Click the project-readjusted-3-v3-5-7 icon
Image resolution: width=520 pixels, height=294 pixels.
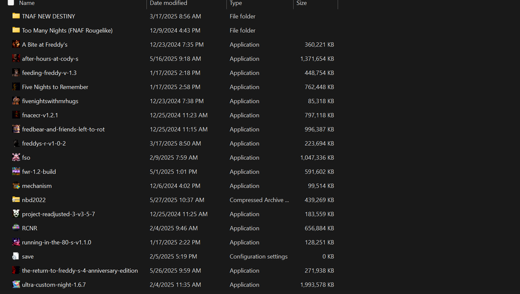click(16, 214)
